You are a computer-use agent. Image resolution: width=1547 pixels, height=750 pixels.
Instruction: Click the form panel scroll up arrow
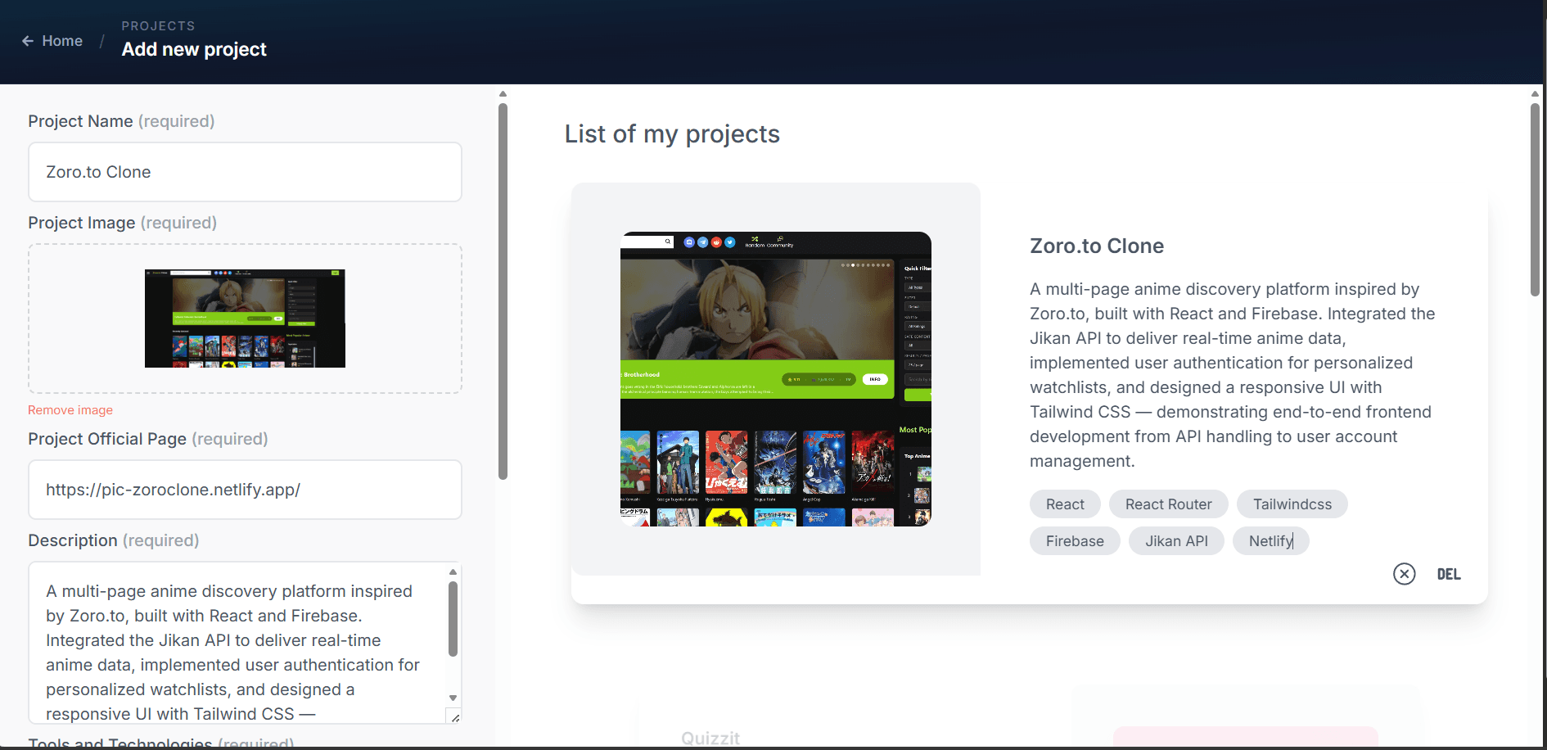pos(503,93)
